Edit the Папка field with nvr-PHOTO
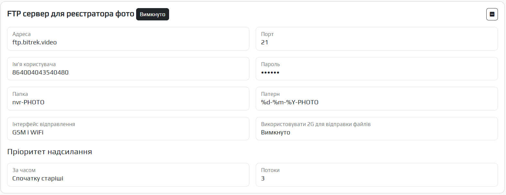Screen dimensions: 506x195 click(128, 99)
